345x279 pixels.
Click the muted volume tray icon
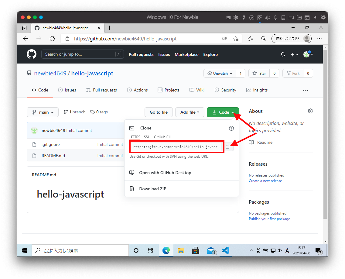coord(280,250)
